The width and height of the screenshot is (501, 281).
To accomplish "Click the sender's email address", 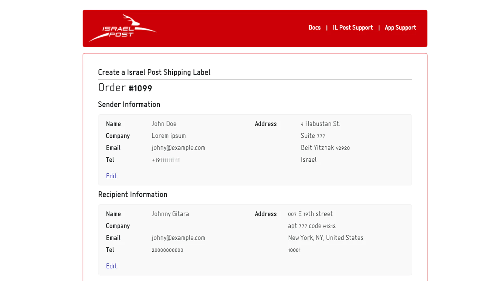I will point(178,148).
